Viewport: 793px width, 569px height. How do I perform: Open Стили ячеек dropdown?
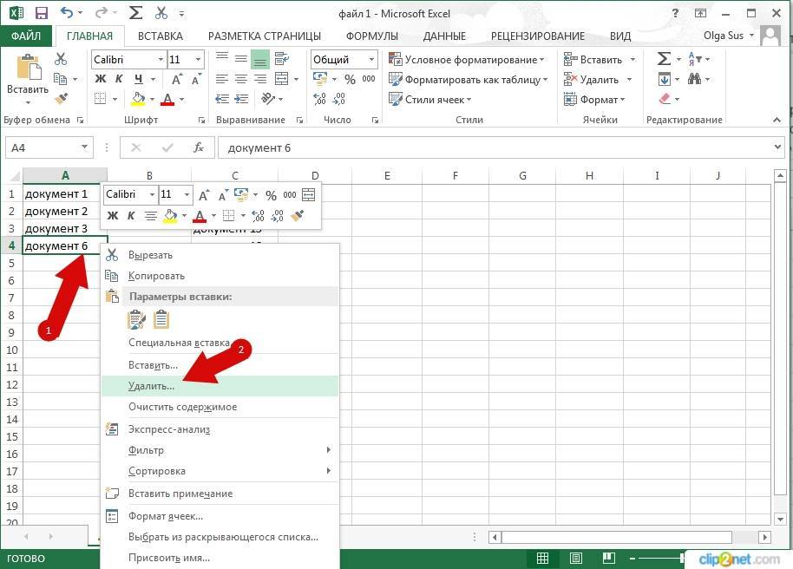pos(429,99)
